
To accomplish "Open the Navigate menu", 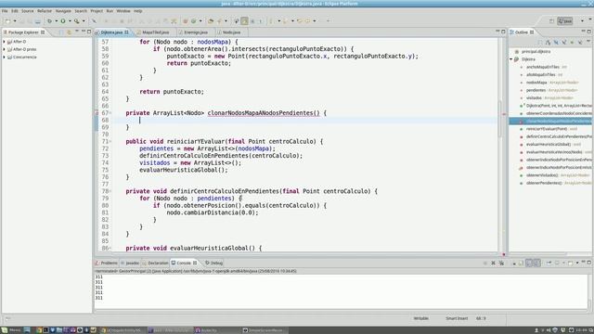I will (63, 11).
